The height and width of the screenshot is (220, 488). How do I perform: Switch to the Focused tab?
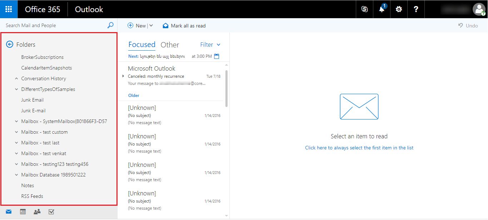pos(142,45)
